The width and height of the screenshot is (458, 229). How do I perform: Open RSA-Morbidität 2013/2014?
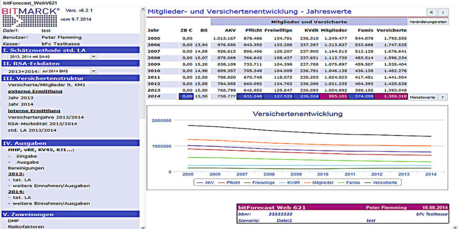pos(42,124)
